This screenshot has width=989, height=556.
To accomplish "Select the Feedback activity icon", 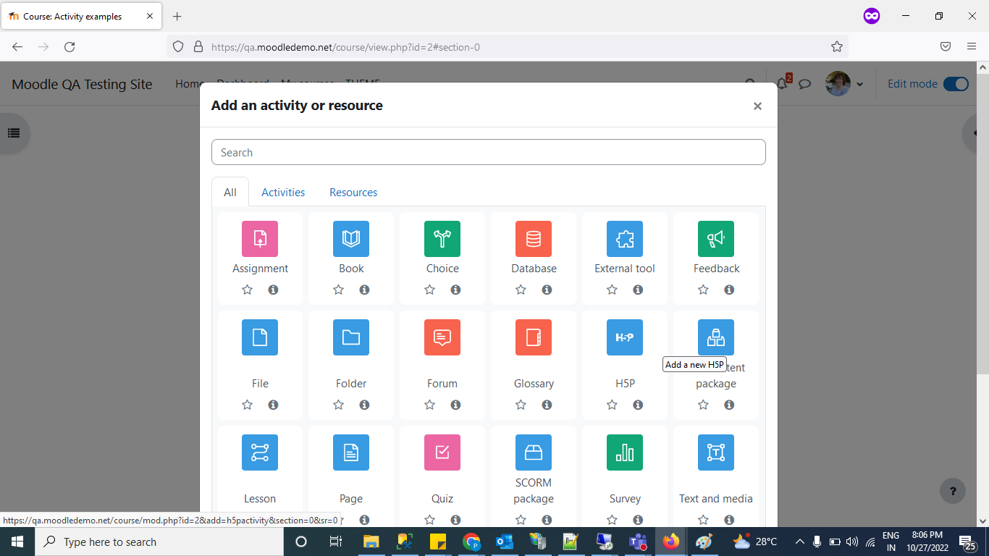I will click(716, 239).
